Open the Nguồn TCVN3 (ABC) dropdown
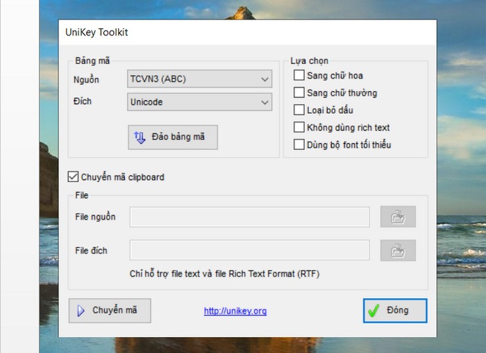Image resolution: width=486 pixels, height=353 pixels. (200, 79)
